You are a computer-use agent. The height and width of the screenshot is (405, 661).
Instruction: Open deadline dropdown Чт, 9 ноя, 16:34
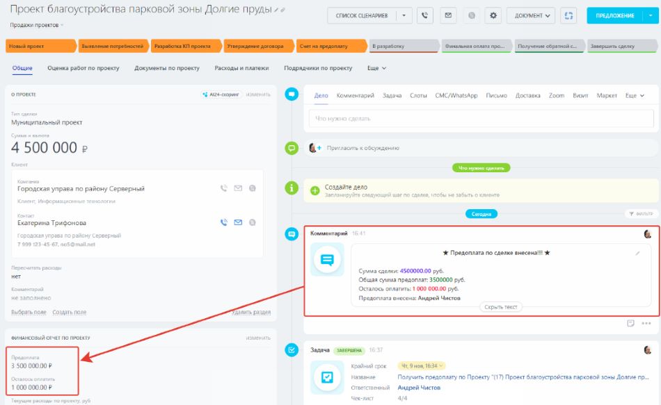coord(423,366)
